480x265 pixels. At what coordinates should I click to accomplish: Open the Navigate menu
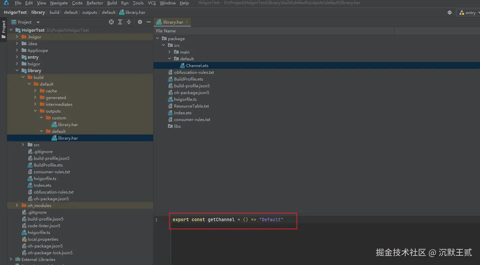tap(59, 3)
